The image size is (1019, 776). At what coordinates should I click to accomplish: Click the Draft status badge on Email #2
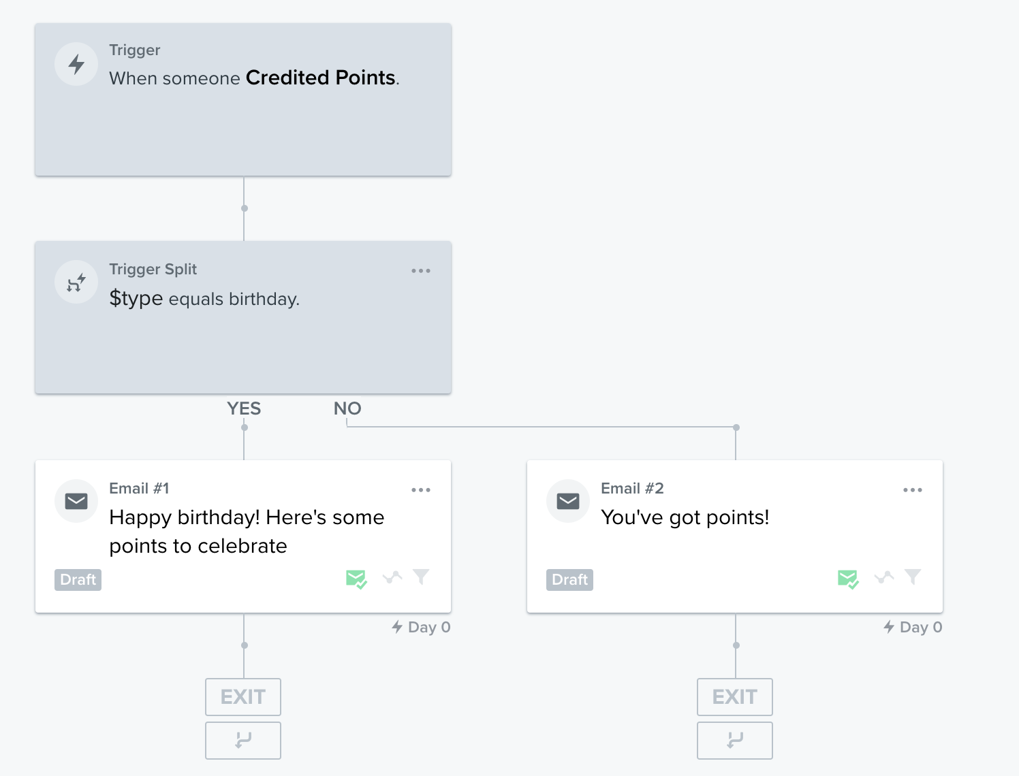569,580
